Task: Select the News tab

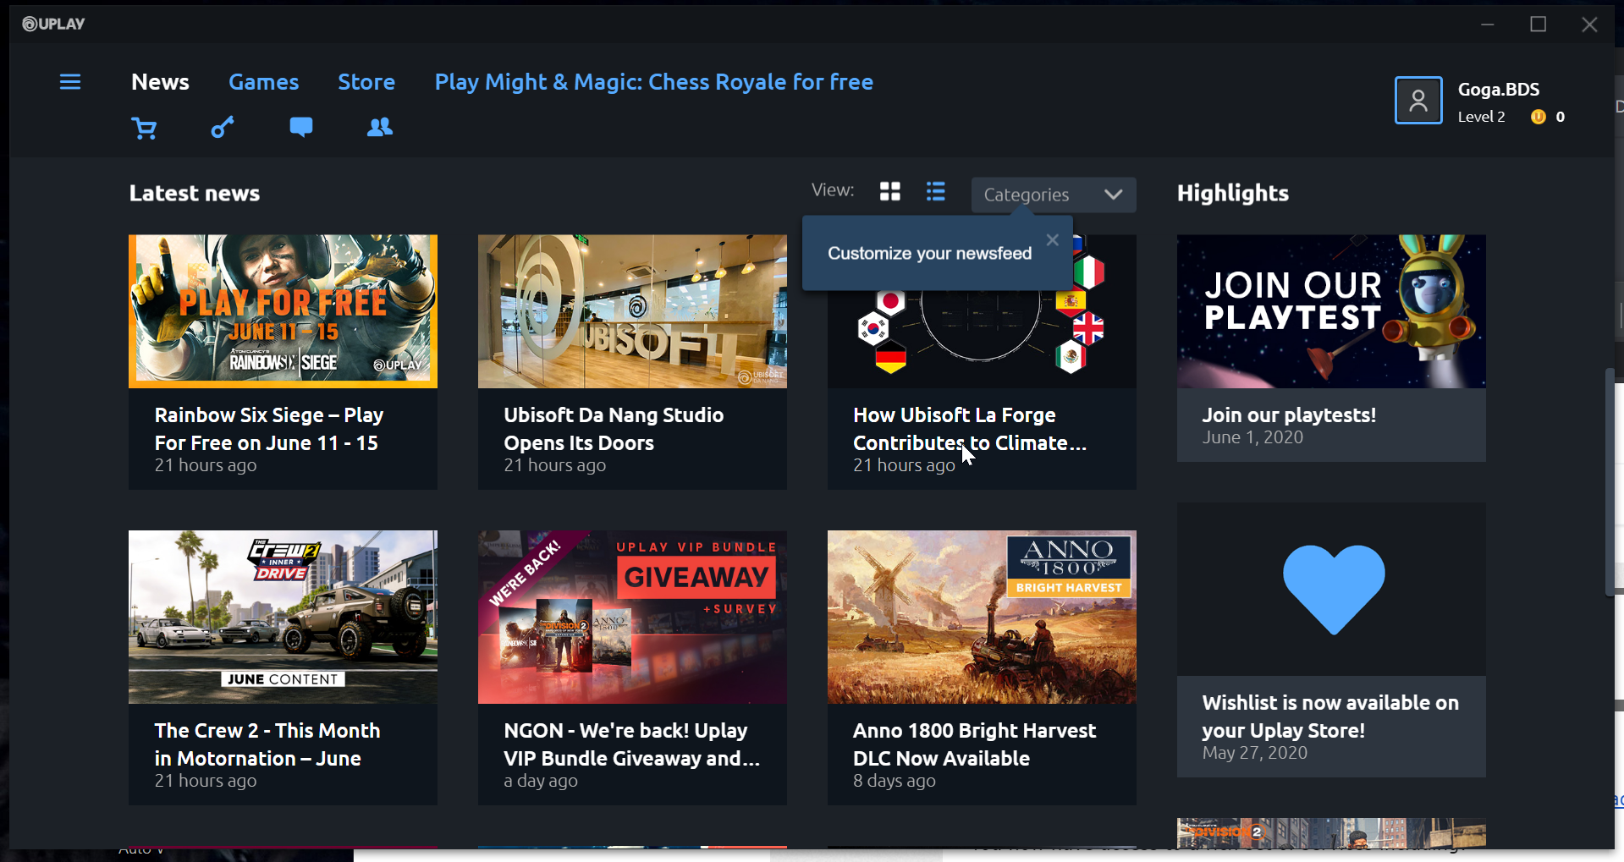Action: (160, 82)
